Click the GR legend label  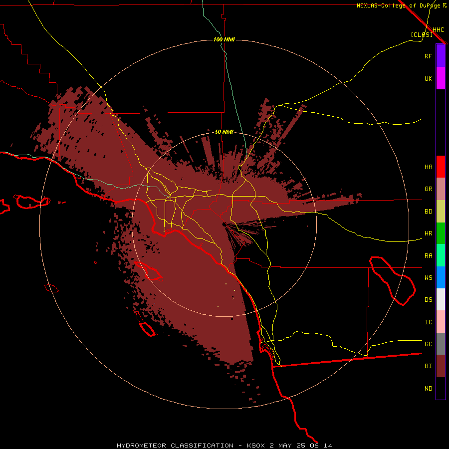coord(429,189)
